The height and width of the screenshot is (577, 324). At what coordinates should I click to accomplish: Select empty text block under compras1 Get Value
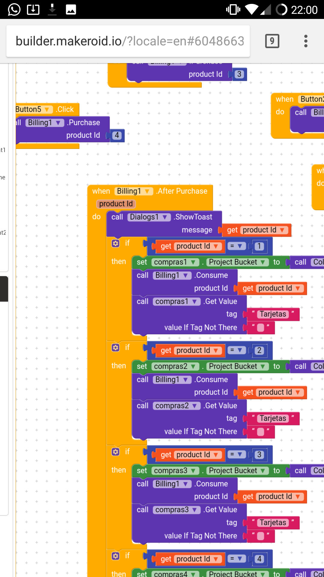coord(261,327)
